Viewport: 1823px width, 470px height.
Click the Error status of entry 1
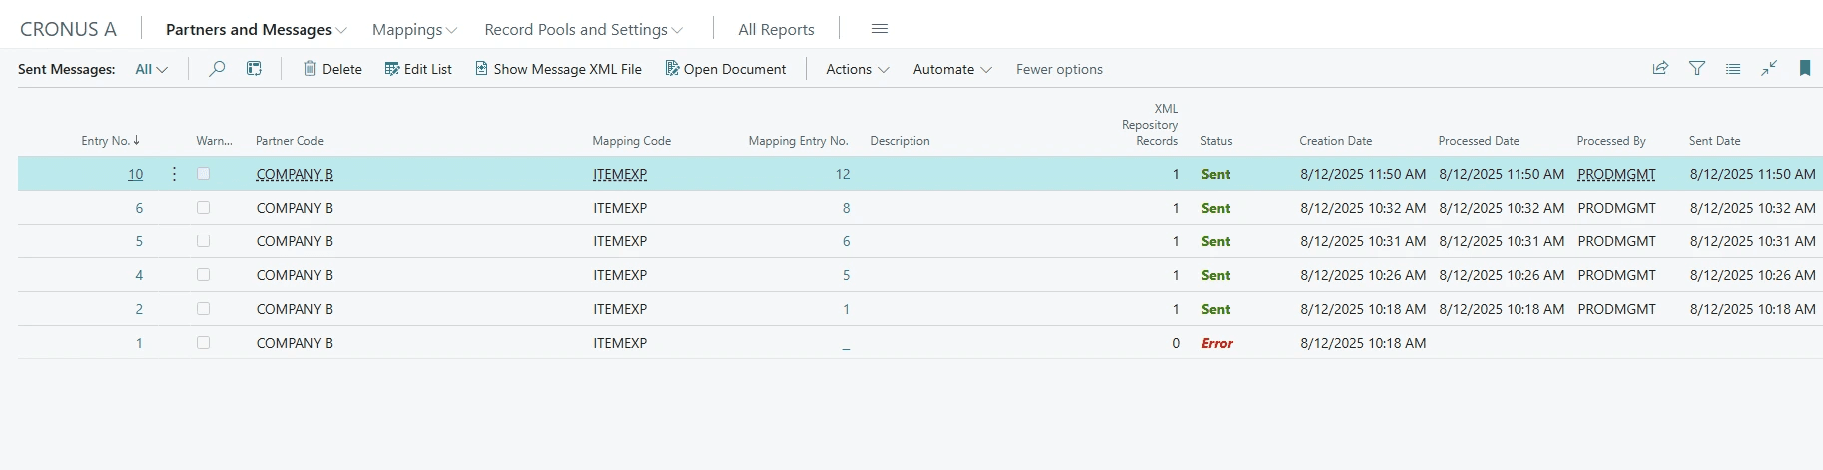[x=1217, y=343]
